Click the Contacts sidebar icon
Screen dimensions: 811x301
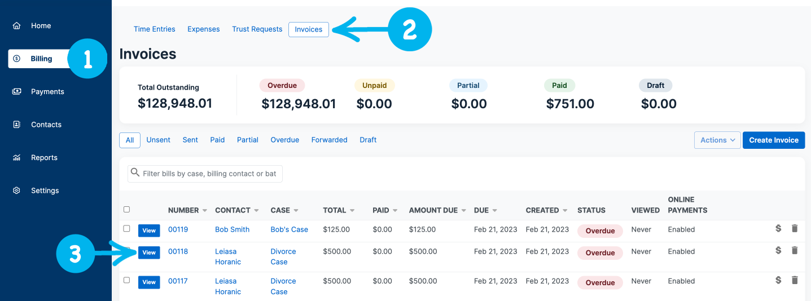pos(17,125)
